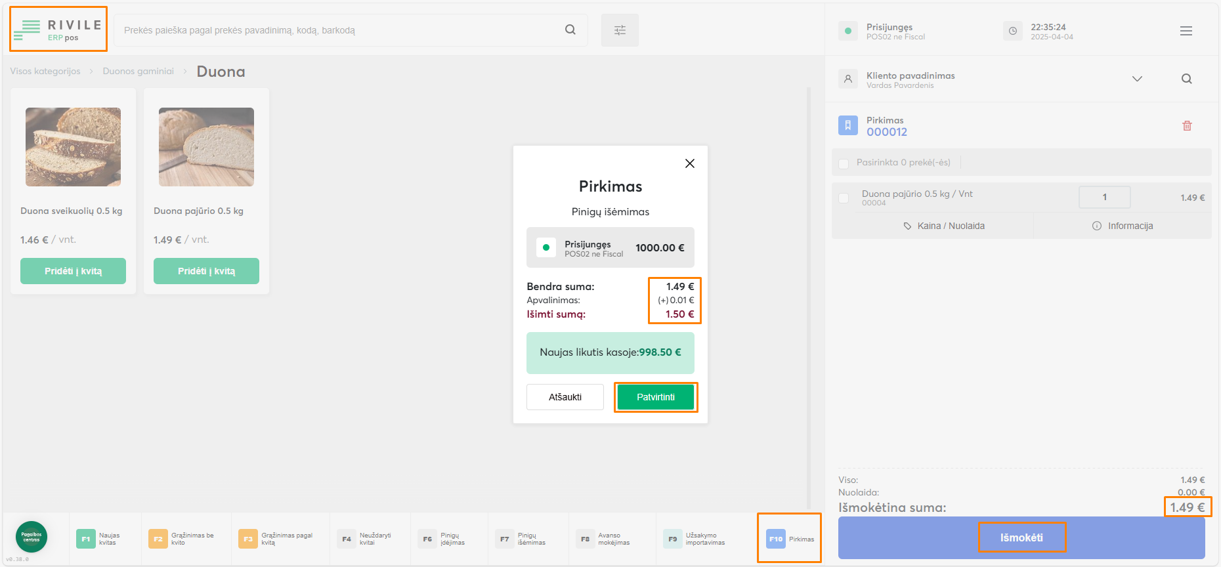Confirm with the Patvirtinti button
This screenshot has height=567, width=1221.
655,397
